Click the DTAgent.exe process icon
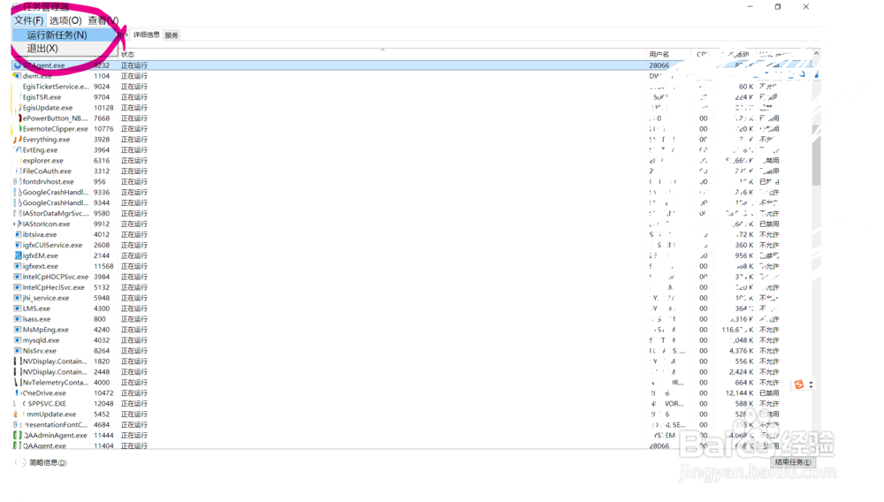 coord(18,65)
